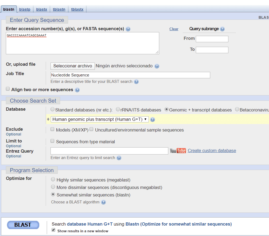The height and width of the screenshot is (236, 269).
Task: Click help icon beside Choose a BLAST algorithm
Action: pyautogui.click(x=103, y=202)
